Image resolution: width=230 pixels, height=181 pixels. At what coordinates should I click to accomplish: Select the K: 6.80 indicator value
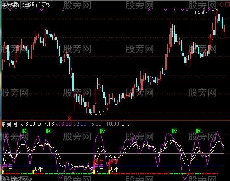[27, 124]
